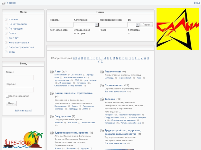Open category index letter M
The width and height of the screenshot is (201, 150).
(114, 58)
